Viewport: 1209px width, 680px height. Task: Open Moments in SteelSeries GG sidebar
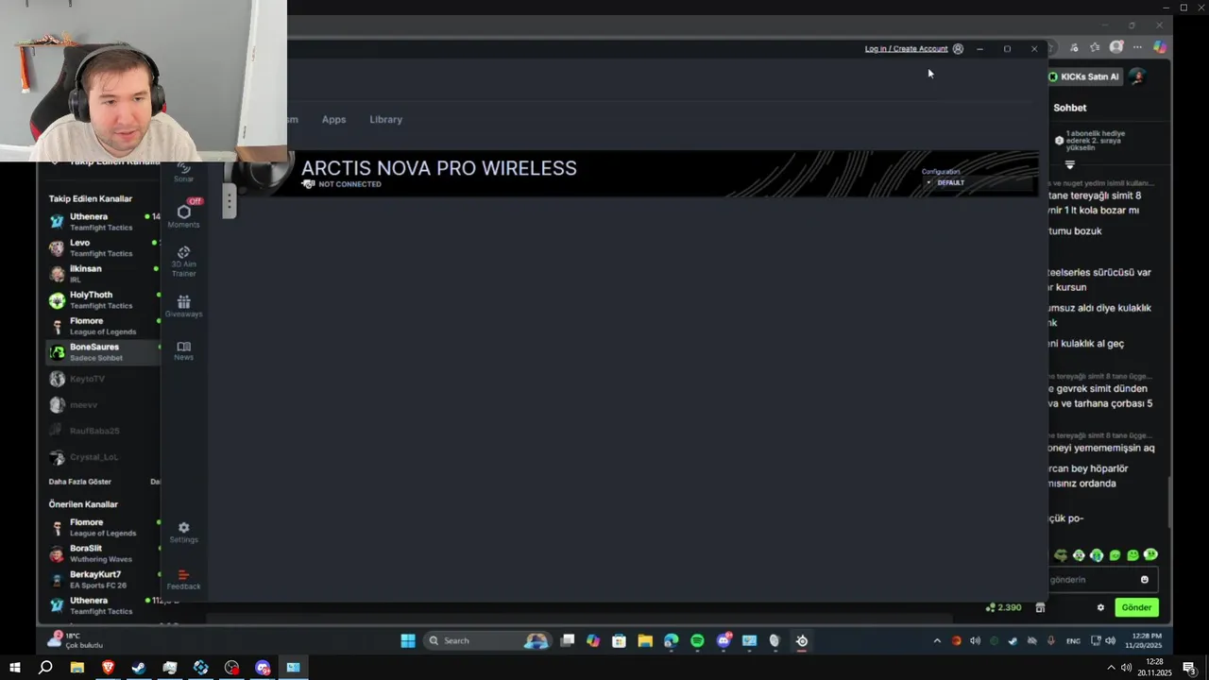tap(183, 216)
